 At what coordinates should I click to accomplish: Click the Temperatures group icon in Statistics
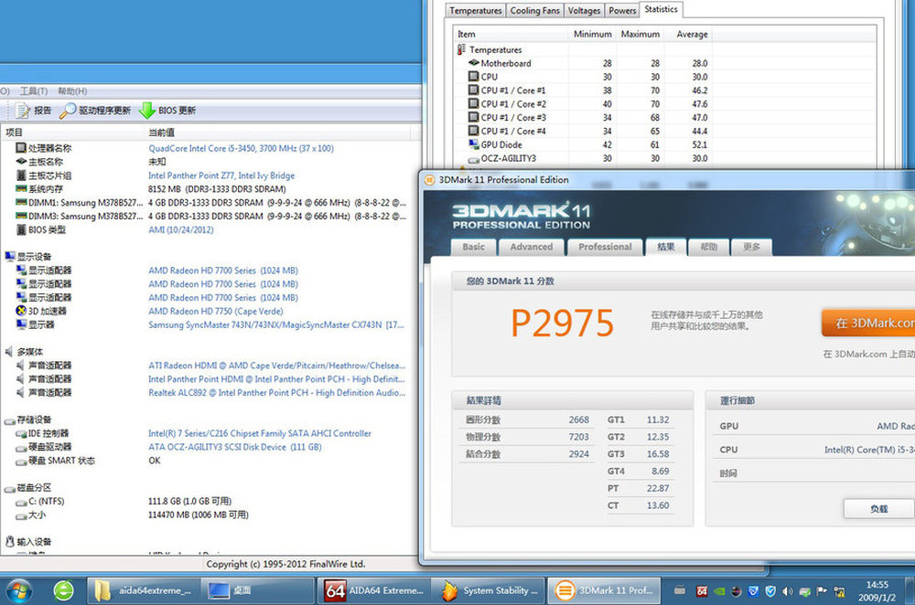tap(461, 49)
